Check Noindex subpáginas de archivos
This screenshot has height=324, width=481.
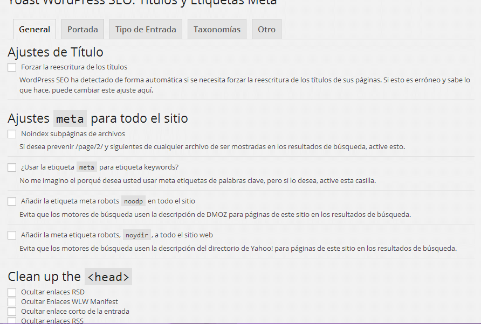(12, 134)
